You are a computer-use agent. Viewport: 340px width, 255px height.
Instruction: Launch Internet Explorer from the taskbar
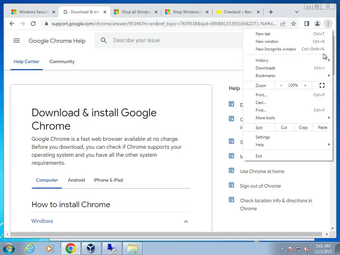click(x=30, y=248)
